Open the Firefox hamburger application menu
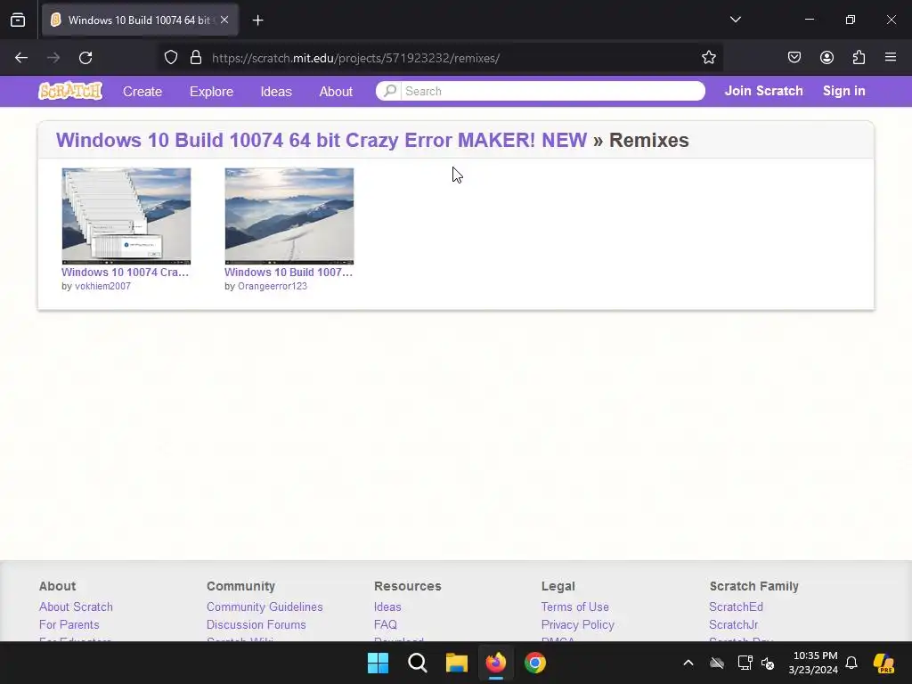Screen dimensions: 912x684 pyautogui.click(x=891, y=57)
